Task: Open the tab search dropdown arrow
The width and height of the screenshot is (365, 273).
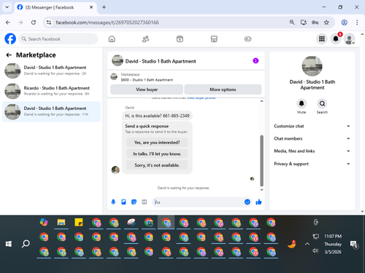Action: (x=7, y=7)
